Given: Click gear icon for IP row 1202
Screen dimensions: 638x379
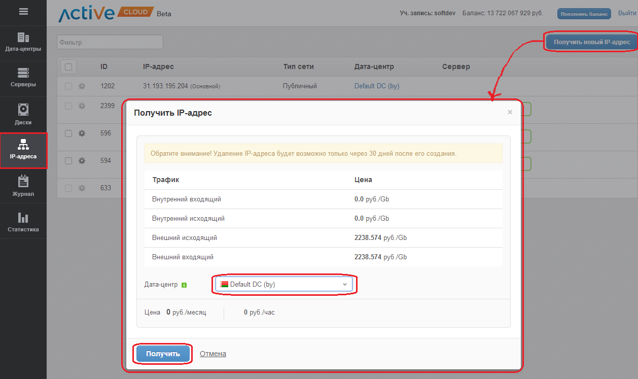Looking at the screenshot, I should pos(82,86).
